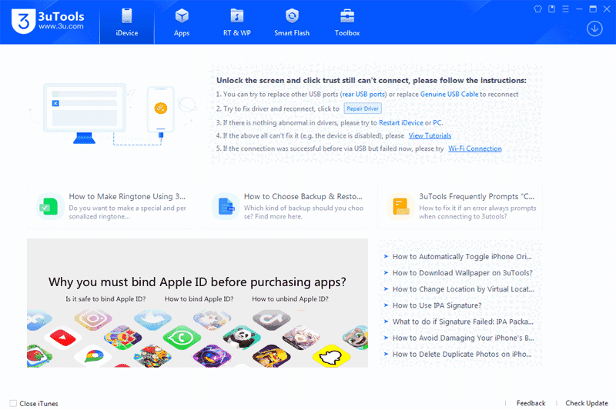Open How to Delete Duplicate Photos article
The image size is (616, 410).
pyautogui.click(x=461, y=355)
